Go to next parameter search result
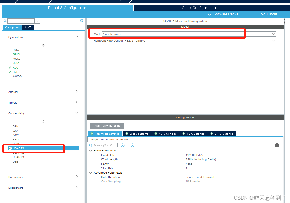290x203 pixels. point(132,145)
